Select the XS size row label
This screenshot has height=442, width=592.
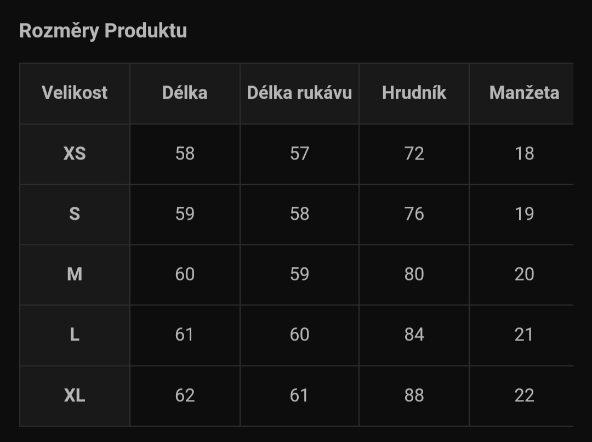pos(75,154)
